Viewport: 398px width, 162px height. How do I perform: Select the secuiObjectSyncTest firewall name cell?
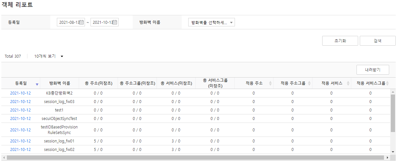click(59, 118)
